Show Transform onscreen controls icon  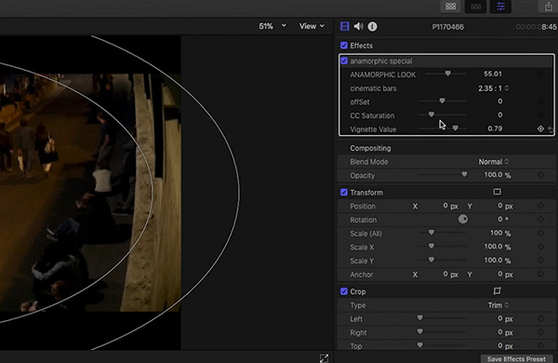pos(498,192)
